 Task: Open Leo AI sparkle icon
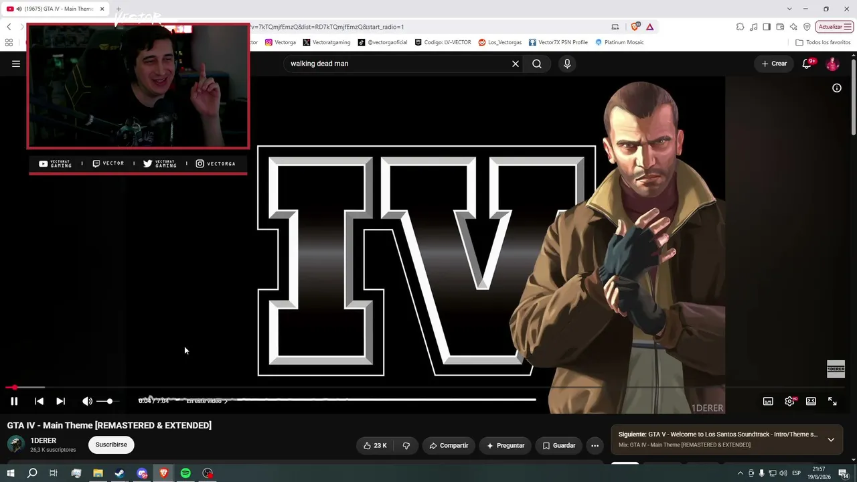click(x=793, y=27)
